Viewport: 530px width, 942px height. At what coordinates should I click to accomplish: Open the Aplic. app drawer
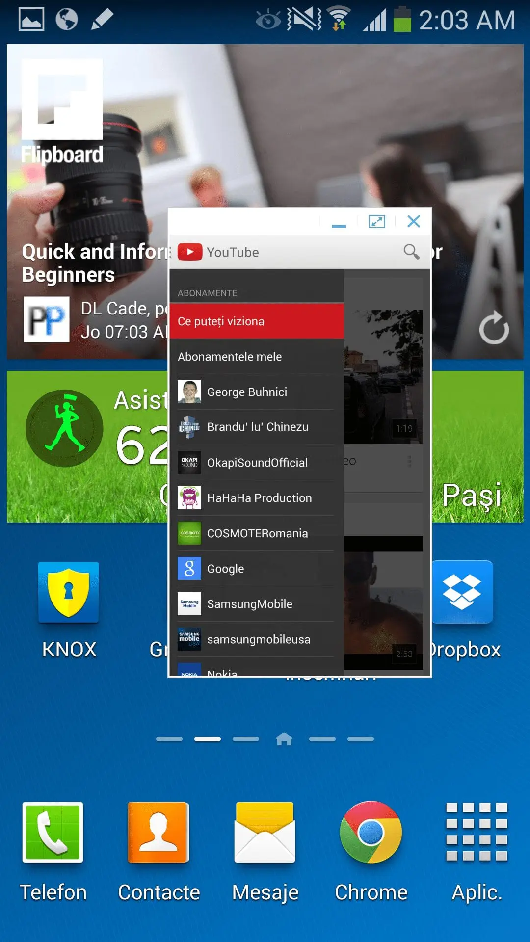click(x=477, y=832)
